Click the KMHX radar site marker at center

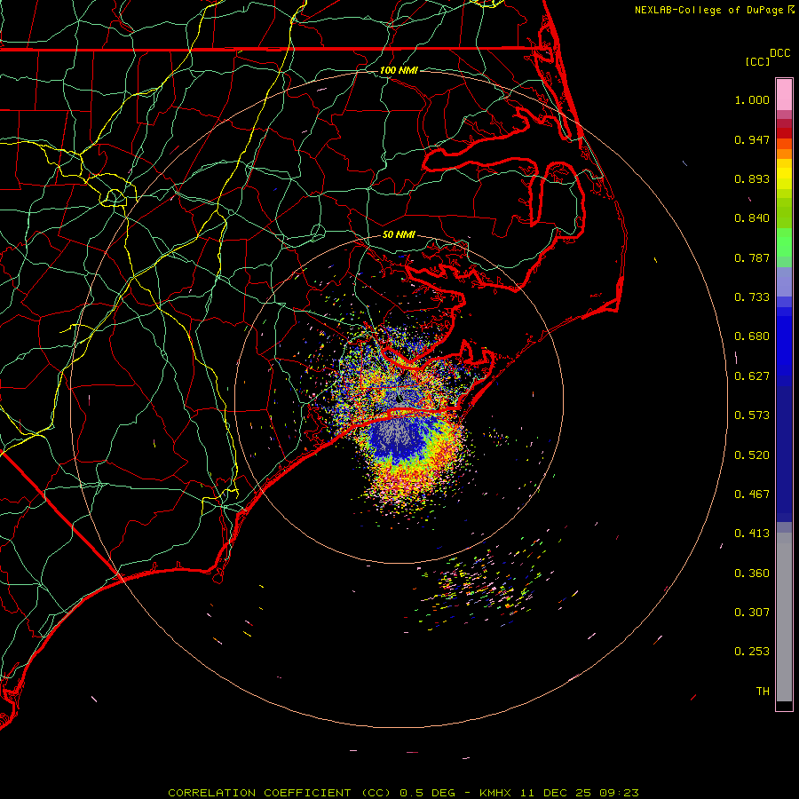tap(399, 398)
